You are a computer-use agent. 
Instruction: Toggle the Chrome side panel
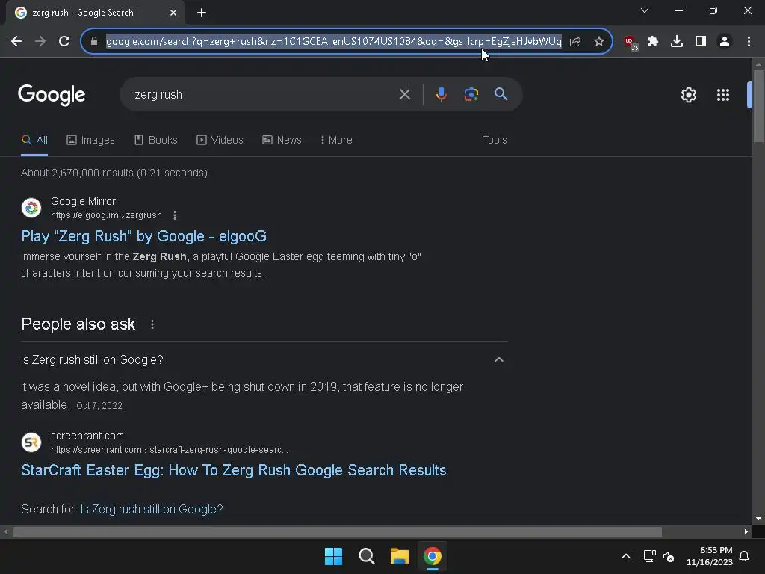[x=701, y=42]
